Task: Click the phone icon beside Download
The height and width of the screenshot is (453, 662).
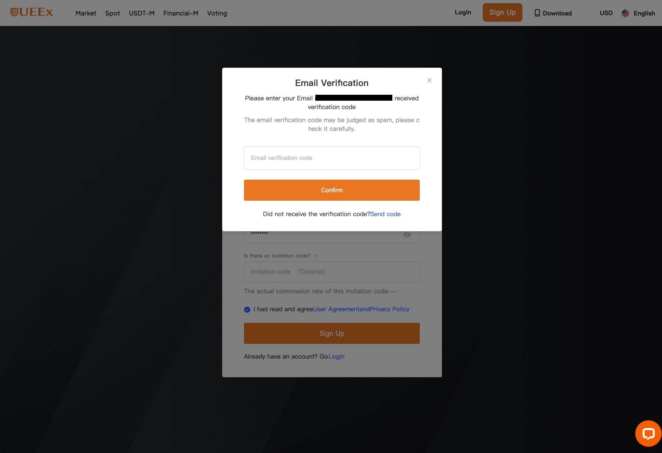Action: point(537,13)
